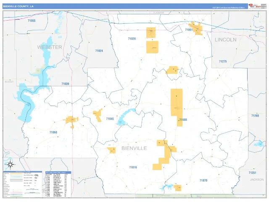
Task: Click the compass rose icon
Action: tap(11, 165)
